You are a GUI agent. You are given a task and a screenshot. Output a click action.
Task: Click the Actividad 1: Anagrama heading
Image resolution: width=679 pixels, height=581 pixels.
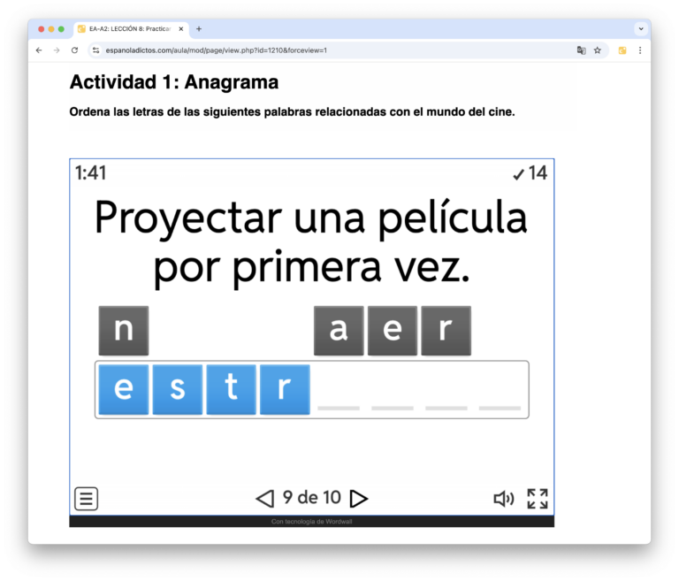[x=174, y=82]
